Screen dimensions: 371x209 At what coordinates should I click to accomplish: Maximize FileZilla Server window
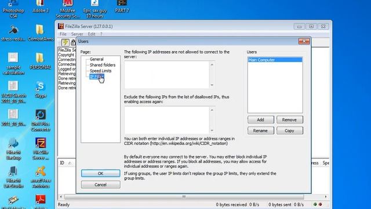311,26
